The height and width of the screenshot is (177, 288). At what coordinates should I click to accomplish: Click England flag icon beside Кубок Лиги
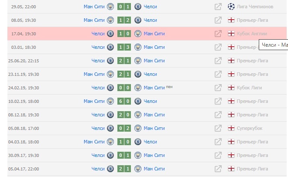pos(231,88)
